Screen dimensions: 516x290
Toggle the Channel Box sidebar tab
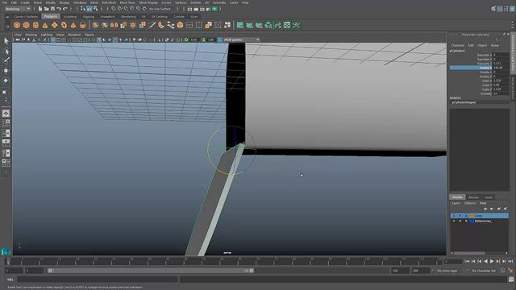click(x=513, y=54)
